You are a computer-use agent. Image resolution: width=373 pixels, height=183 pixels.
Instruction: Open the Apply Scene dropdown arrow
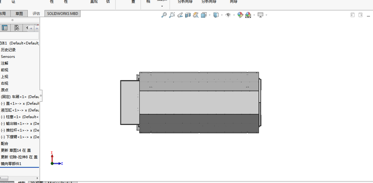coord(254,15)
